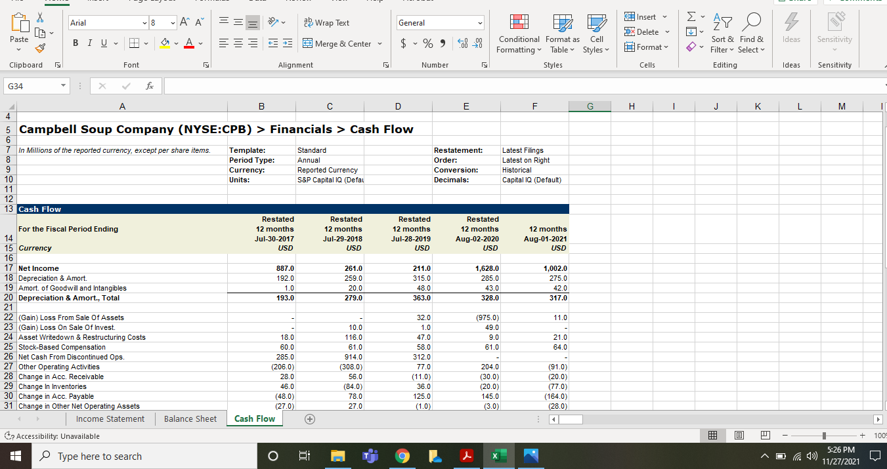Click Increase Decimal icon
Image resolution: width=887 pixels, height=469 pixels.
pyautogui.click(x=462, y=44)
